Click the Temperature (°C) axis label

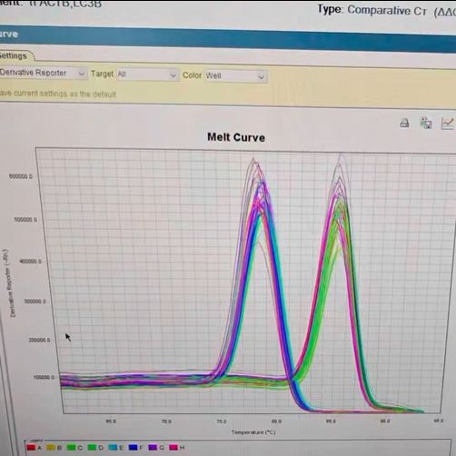(253, 432)
